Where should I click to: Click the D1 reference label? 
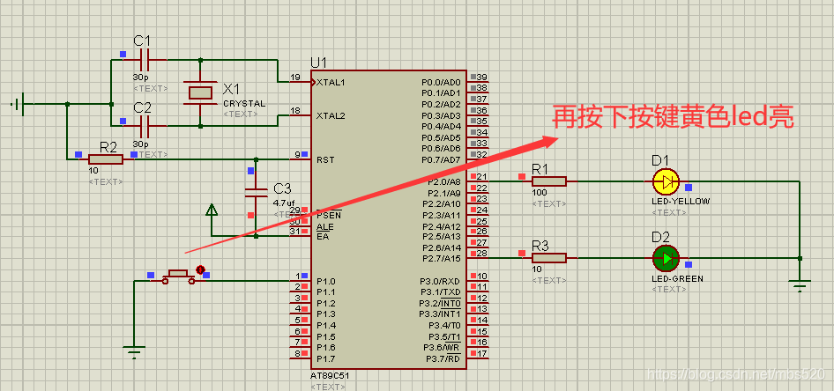(660, 160)
